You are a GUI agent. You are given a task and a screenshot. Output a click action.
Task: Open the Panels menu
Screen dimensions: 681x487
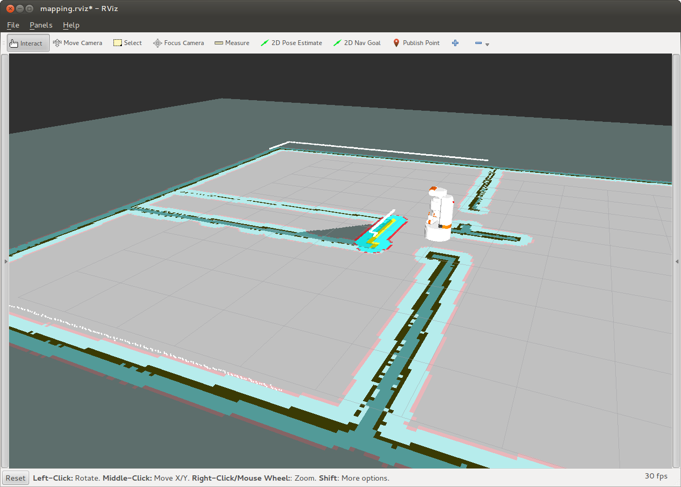(41, 25)
